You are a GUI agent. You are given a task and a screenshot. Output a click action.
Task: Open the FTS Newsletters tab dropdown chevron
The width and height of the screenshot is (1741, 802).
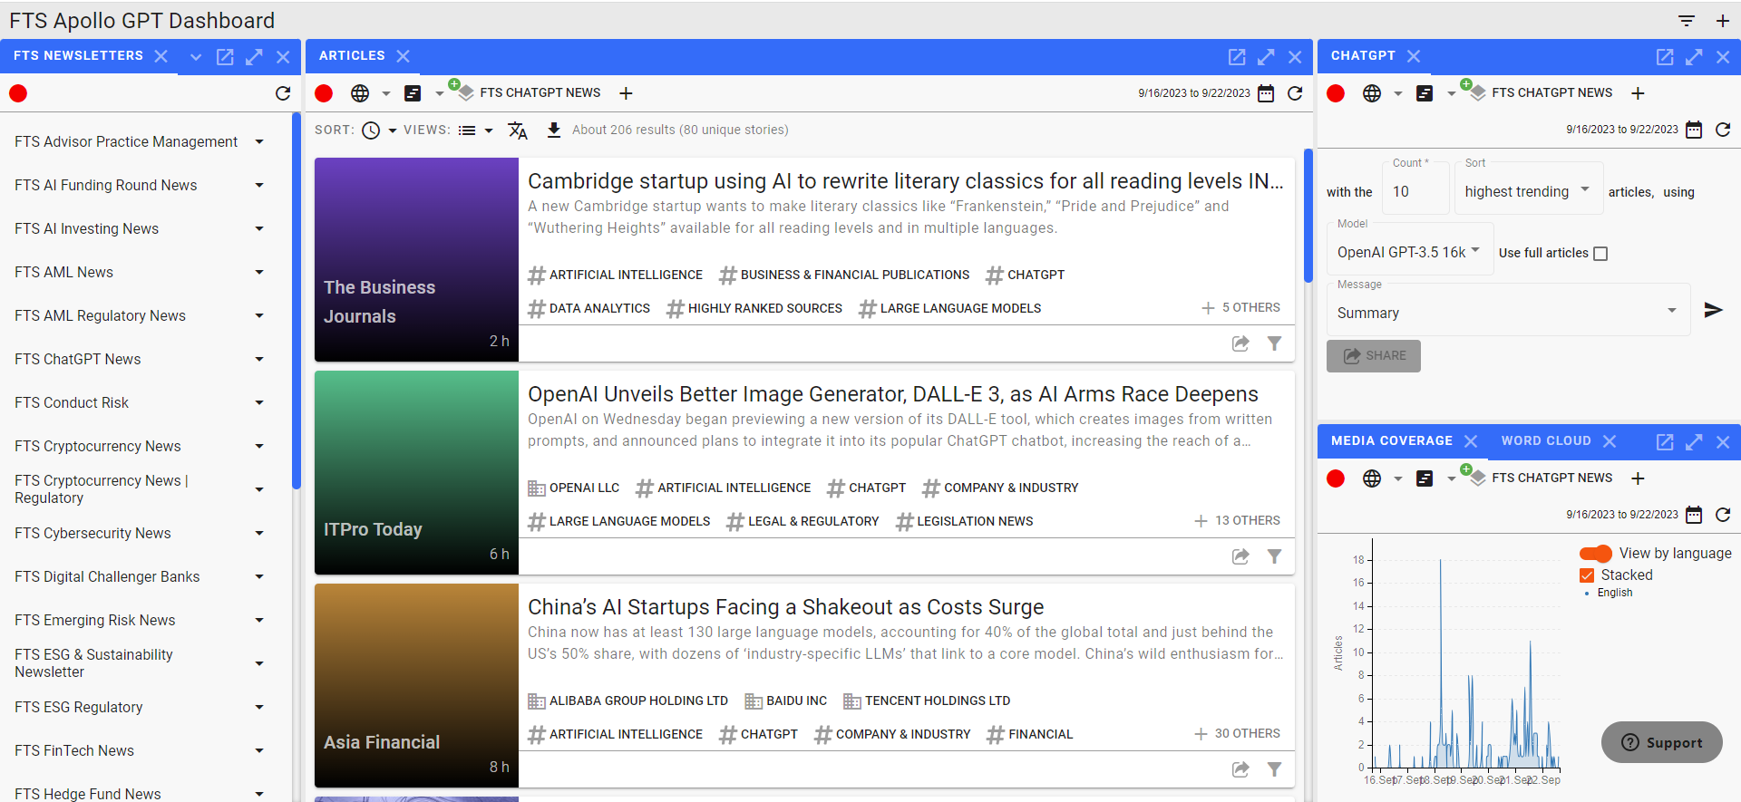196,57
